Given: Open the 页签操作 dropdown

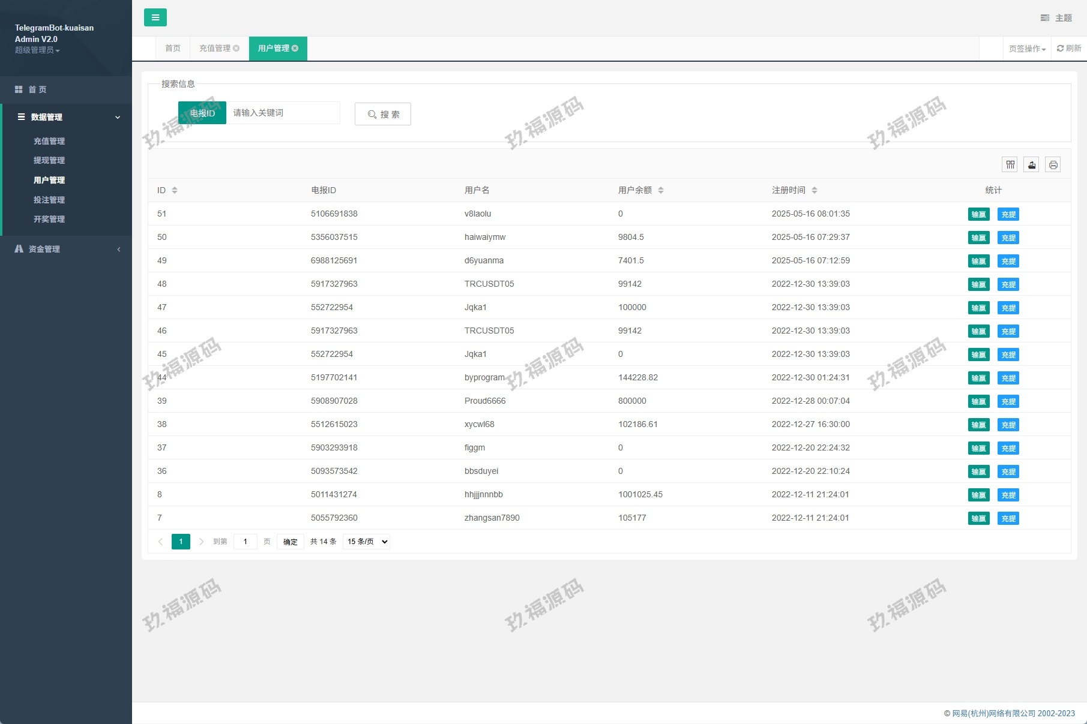Looking at the screenshot, I should [1027, 49].
